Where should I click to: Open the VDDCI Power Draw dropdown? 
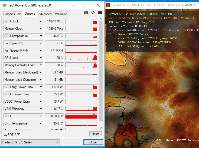pyautogui.click(x=41, y=102)
